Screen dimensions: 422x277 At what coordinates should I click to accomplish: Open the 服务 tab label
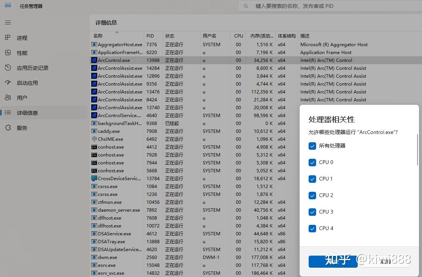22,128
